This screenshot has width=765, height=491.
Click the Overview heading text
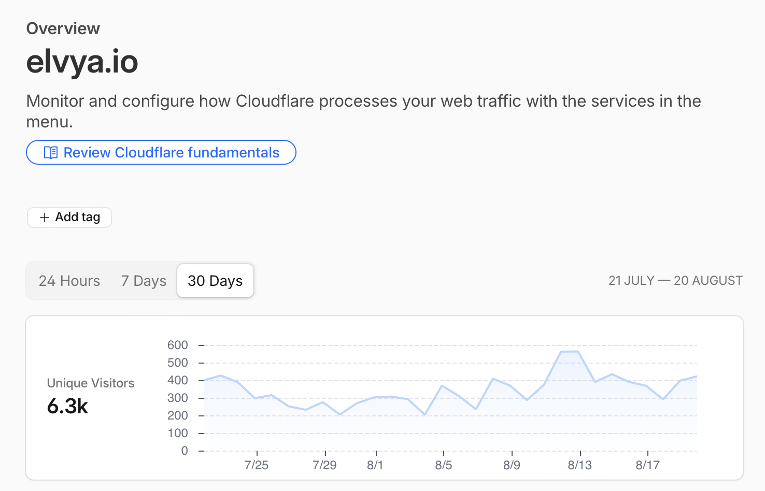[x=63, y=28]
